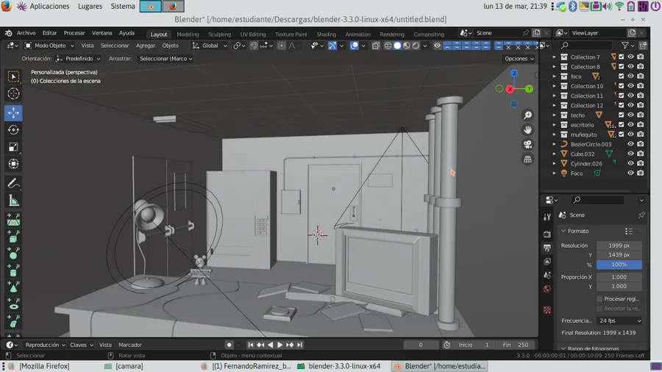Viewport: 662px width, 372px height.
Task: Click the red X axis gizmo
Action: [510, 89]
